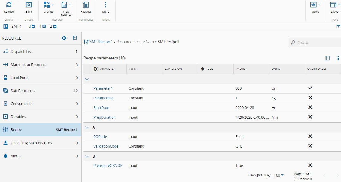Open the column chooser icon
Image resolution: width=341 pixels, height=182 pixels.
point(327,58)
